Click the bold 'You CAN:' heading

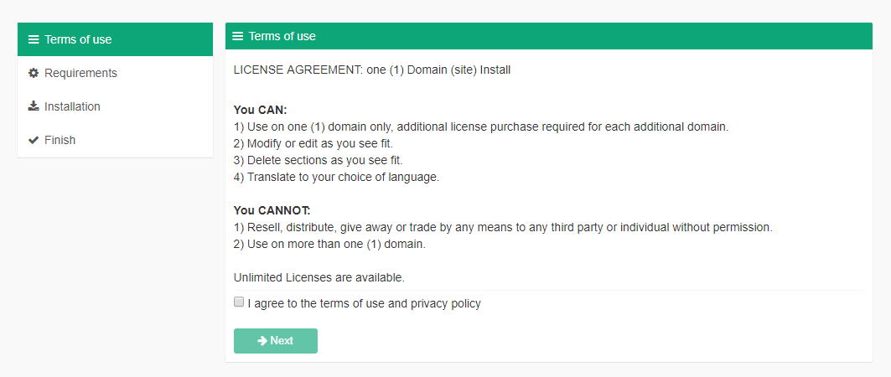pyautogui.click(x=261, y=110)
